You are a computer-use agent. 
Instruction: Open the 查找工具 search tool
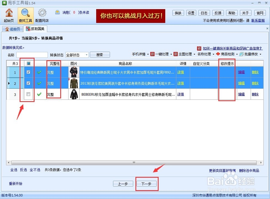click(x=25, y=15)
